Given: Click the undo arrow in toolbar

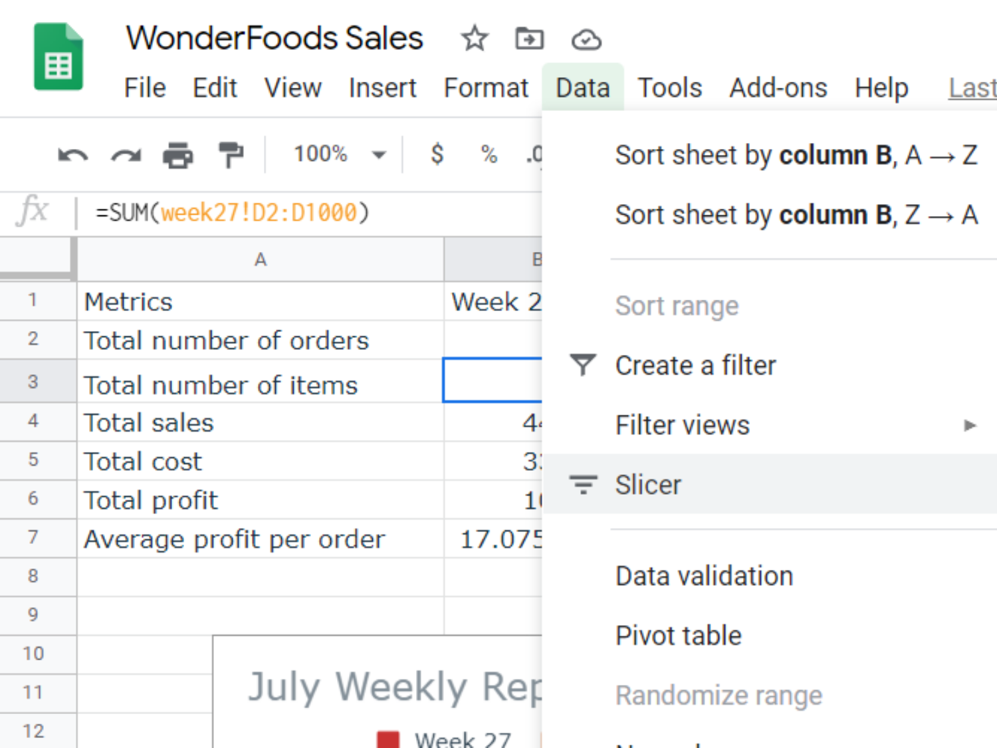Looking at the screenshot, I should (x=72, y=156).
